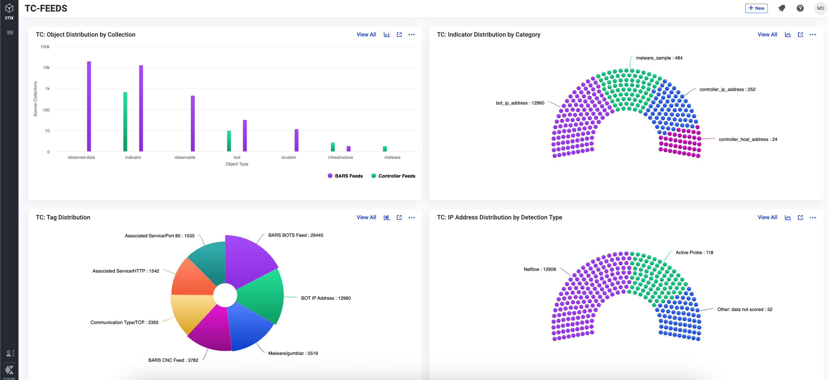828x380 pixels.
Task: Open the ellipsis menu on Indicator Distribution widget
Action: coord(813,34)
